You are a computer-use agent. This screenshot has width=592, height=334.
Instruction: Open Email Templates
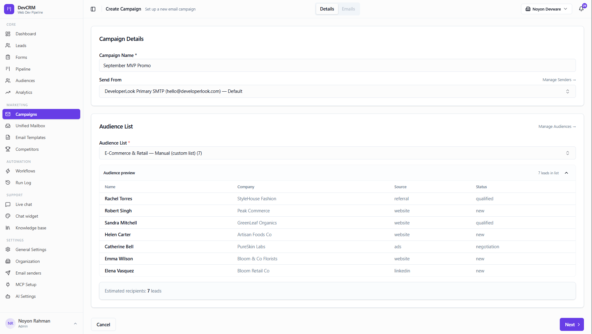41,137
